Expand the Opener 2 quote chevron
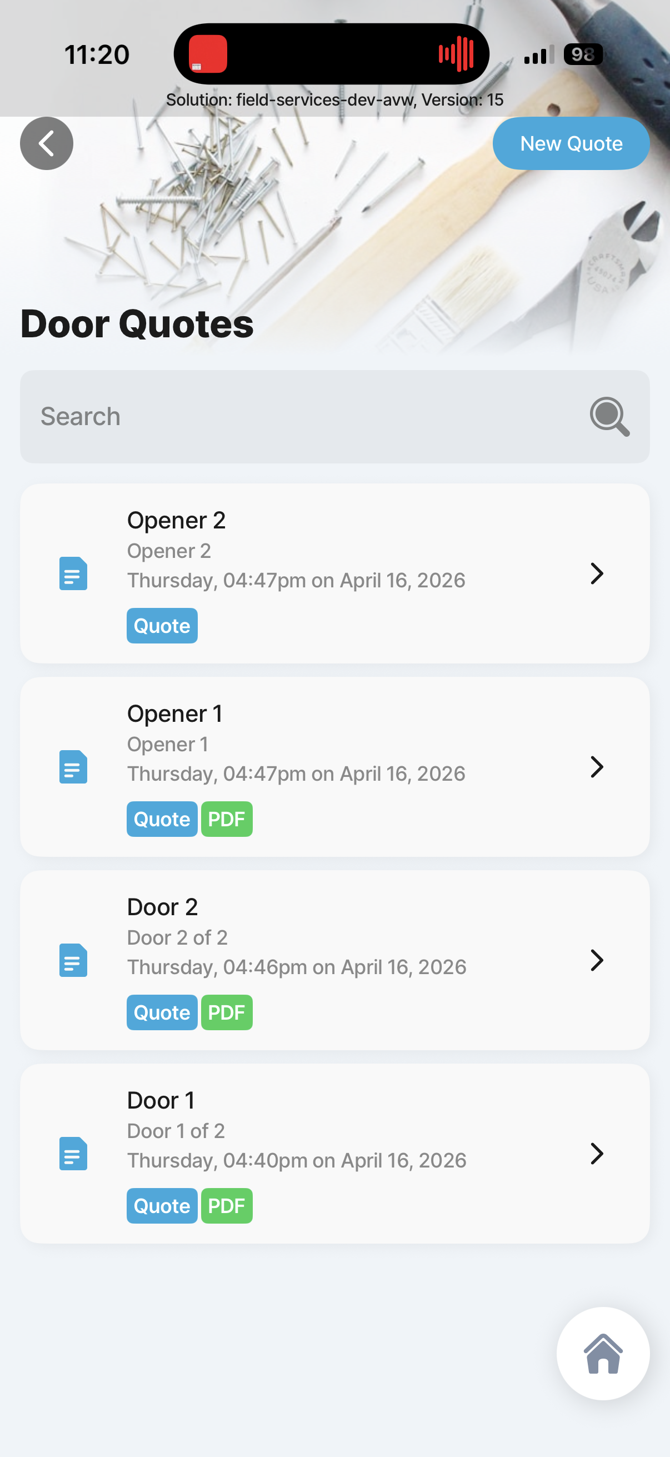Viewport: 670px width, 1457px height. coord(597,573)
